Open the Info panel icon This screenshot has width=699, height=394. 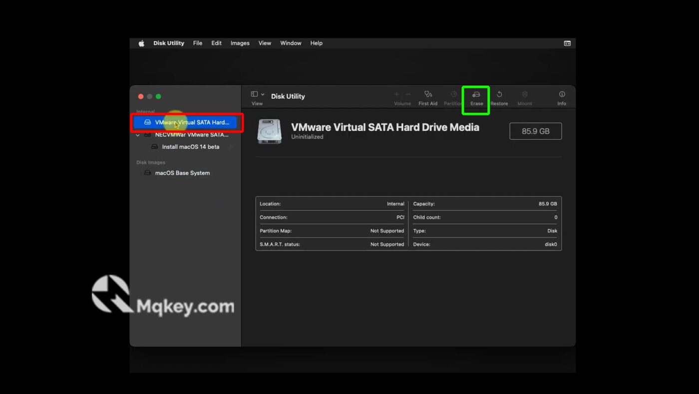click(x=562, y=94)
